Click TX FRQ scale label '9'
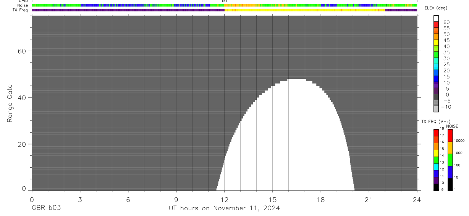 [442, 189]
